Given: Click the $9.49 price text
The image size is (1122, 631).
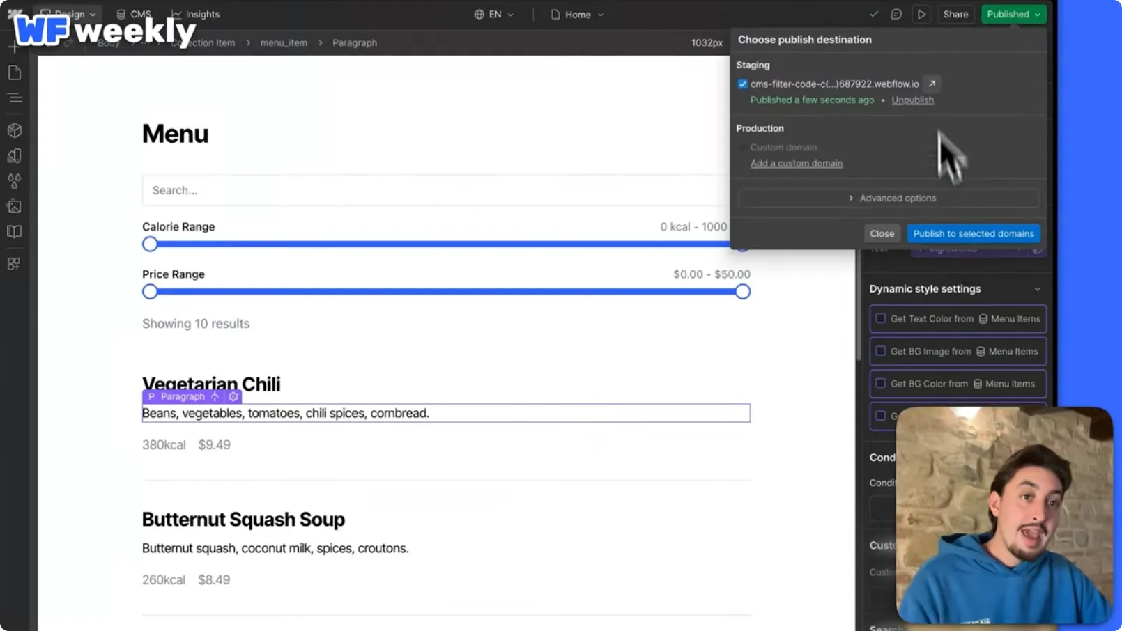Looking at the screenshot, I should 214,444.
